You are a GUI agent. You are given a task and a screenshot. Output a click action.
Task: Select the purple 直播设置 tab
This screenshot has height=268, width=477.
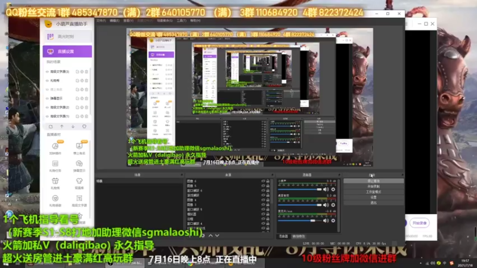pyautogui.click(x=67, y=51)
